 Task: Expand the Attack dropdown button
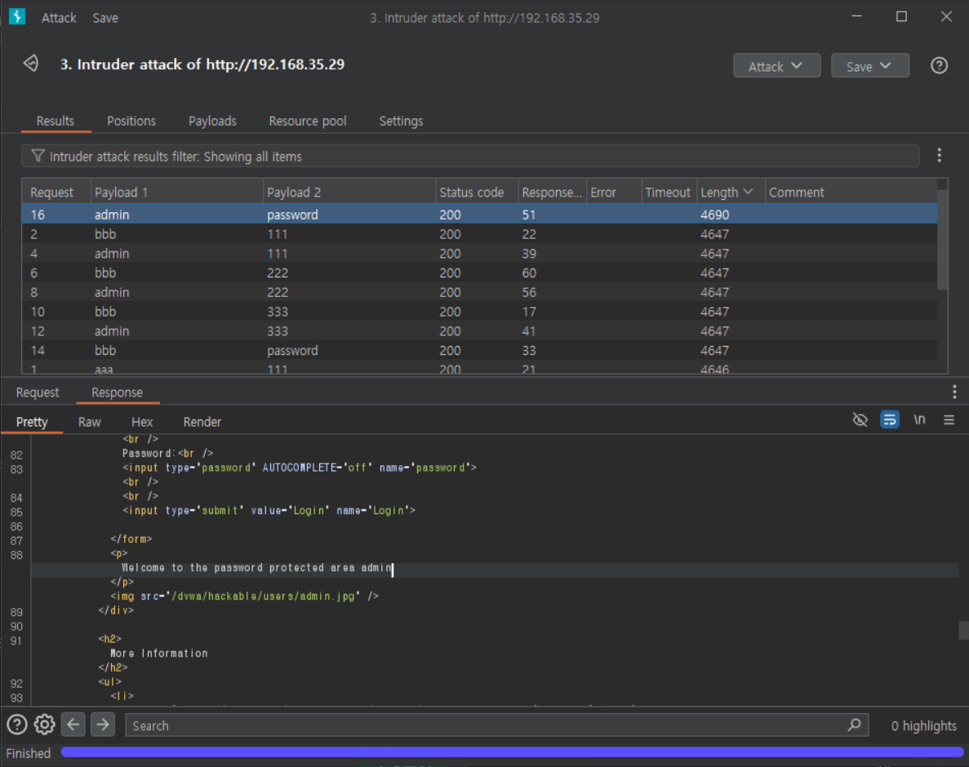click(776, 66)
